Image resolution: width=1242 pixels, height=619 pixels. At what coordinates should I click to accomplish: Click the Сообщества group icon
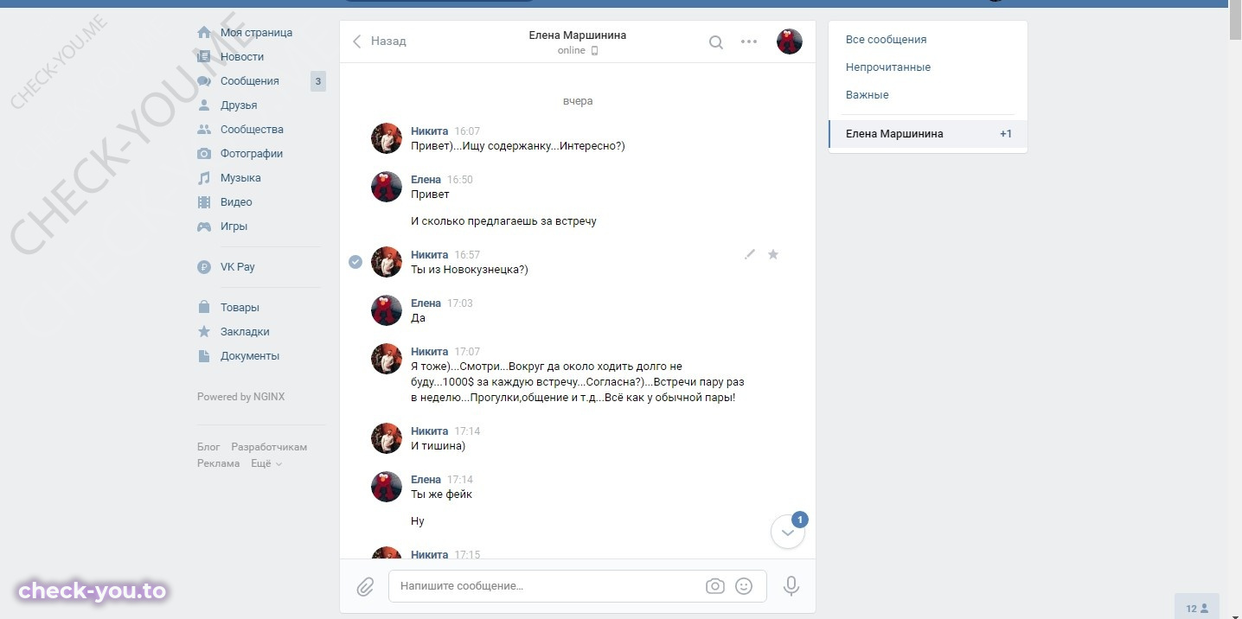tap(204, 130)
